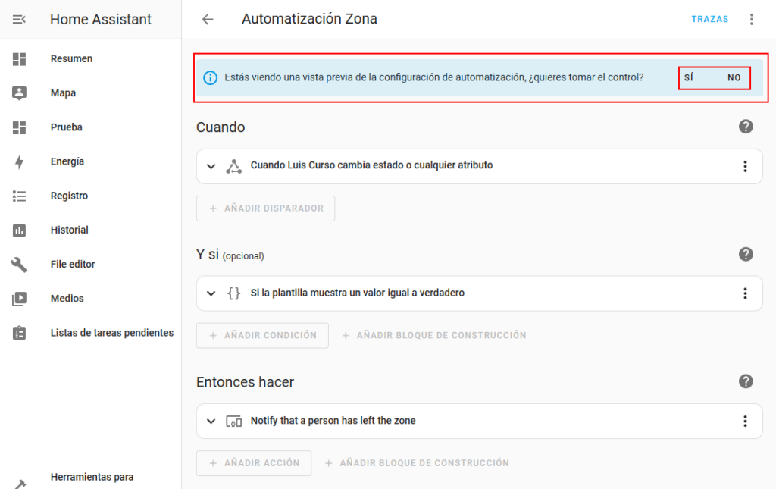Click SÍ to take control
The height and width of the screenshot is (489, 776).
[x=689, y=78]
